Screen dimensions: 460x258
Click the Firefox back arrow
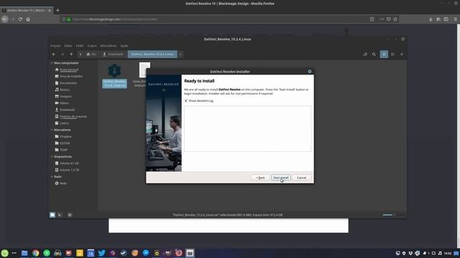tap(5, 19)
